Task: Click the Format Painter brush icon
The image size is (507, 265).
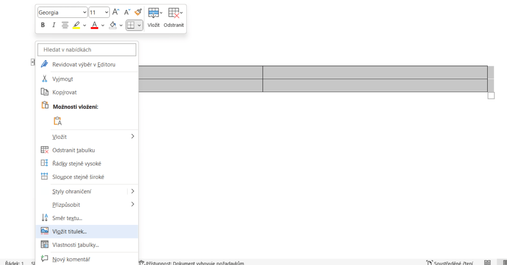Action: (138, 12)
